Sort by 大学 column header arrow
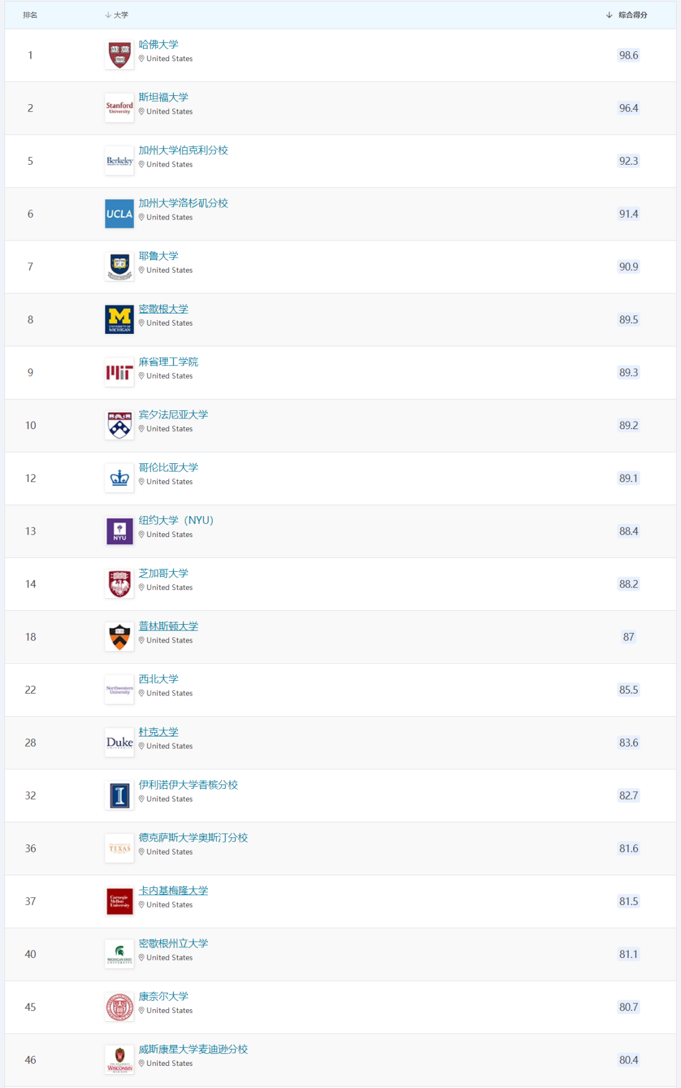 coord(108,15)
